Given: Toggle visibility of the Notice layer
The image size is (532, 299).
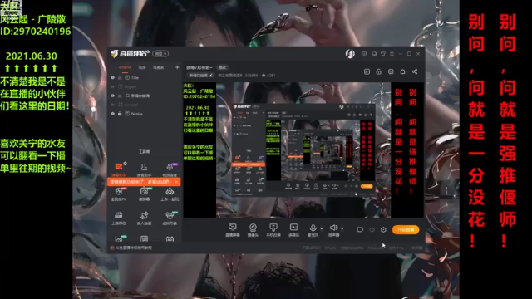Looking at the screenshot, I should point(113,114).
